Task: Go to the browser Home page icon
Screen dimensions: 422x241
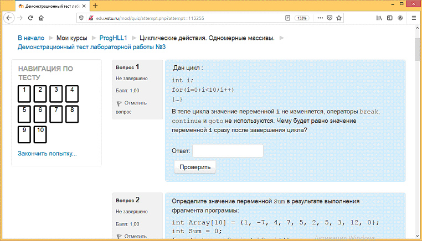Action: (42, 18)
